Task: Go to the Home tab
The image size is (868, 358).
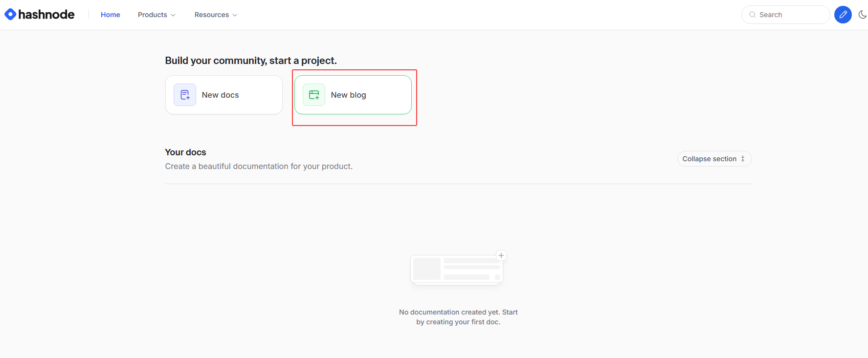Action: [x=111, y=15]
